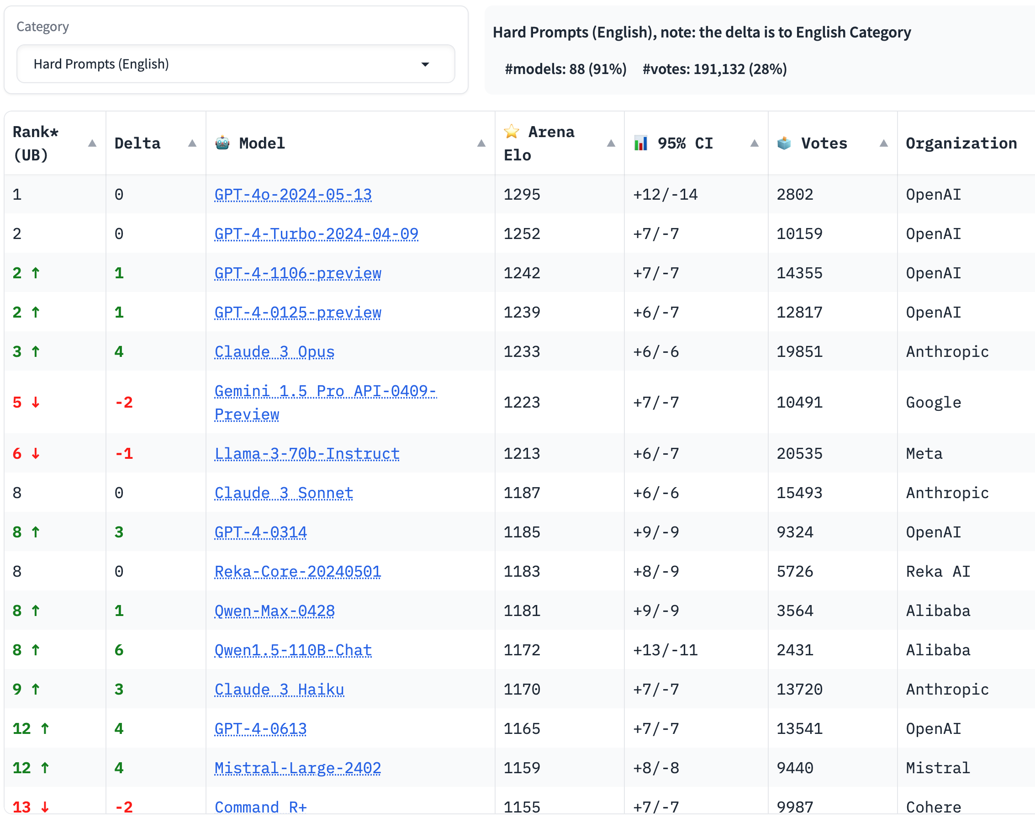Open Mistral-Large-2402 model link

tap(297, 768)
